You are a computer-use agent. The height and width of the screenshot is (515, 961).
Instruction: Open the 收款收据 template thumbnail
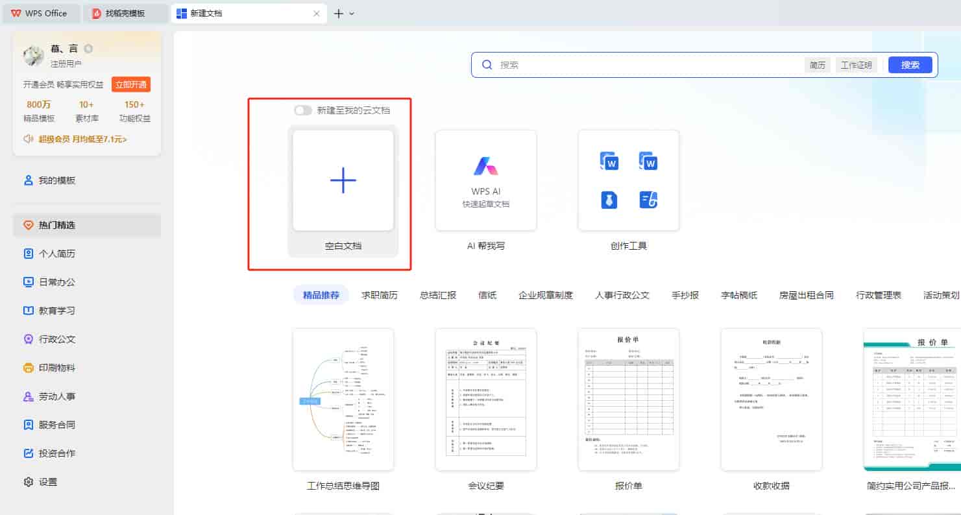pyautogui.click(x=772, y=400)
